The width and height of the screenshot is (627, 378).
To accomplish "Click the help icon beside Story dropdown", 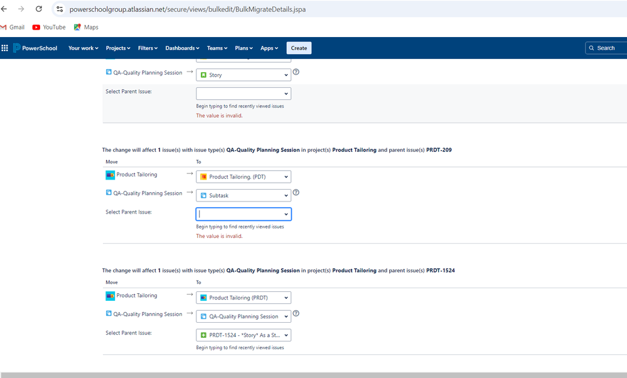I will coord(296,72).
